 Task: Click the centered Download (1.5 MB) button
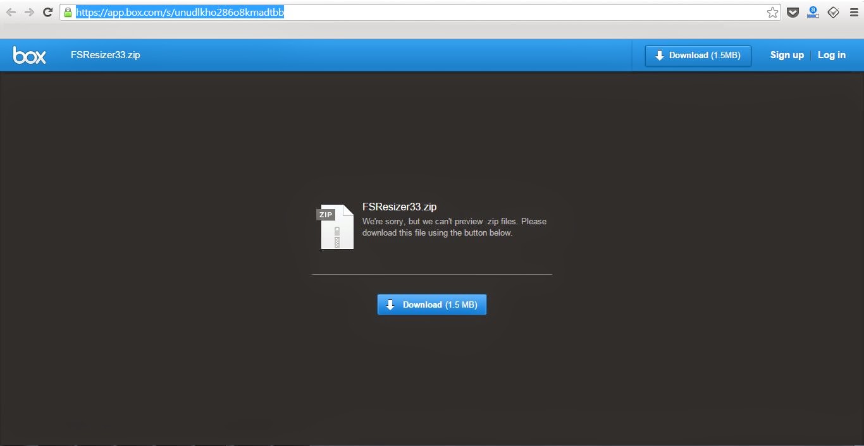pyautogui.click(x=432, y=304)
